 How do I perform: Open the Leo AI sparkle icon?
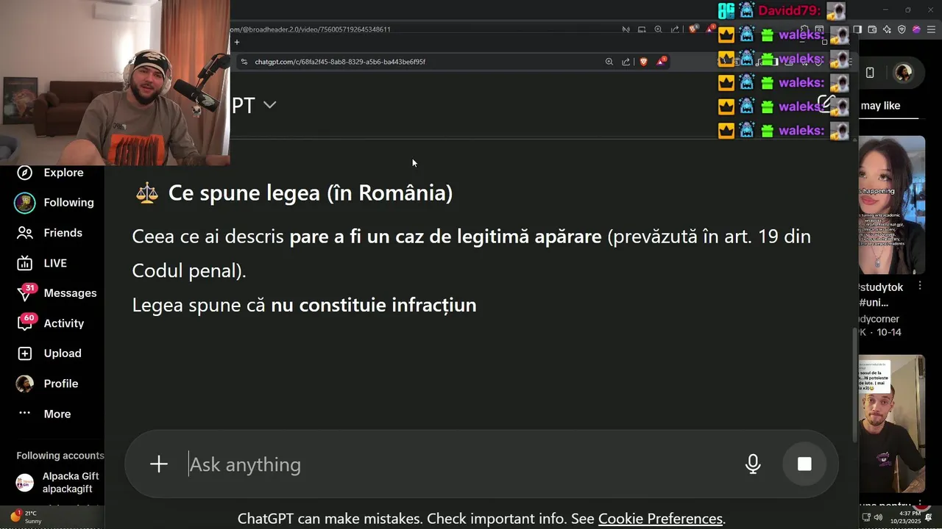(887, 29)
